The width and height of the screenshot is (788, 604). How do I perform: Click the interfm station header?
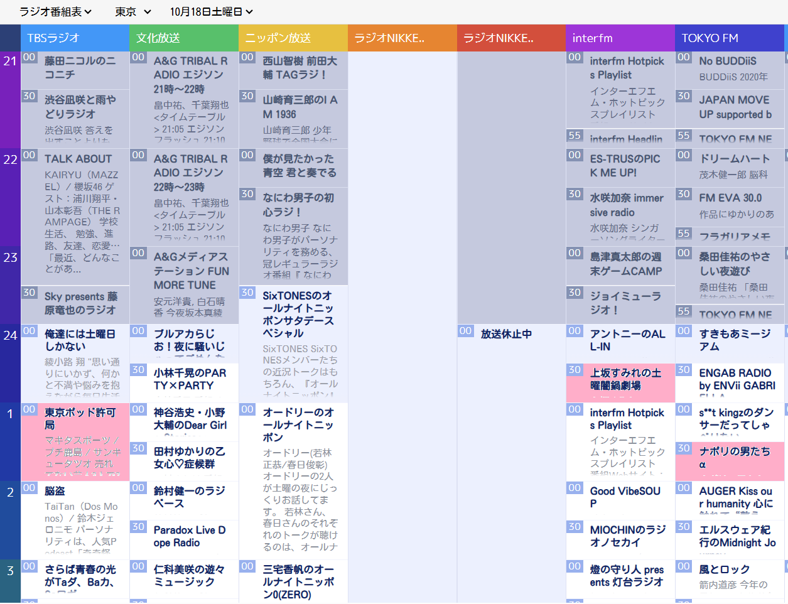tap(620, 38)
